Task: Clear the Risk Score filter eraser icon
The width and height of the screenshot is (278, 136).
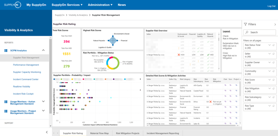Action: [x=273, y=80]
